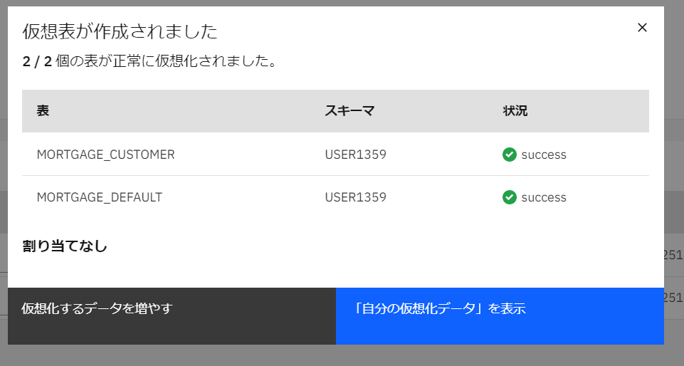Click green check icon for MORTGAGE_DEFAULT

click(509, 197)
